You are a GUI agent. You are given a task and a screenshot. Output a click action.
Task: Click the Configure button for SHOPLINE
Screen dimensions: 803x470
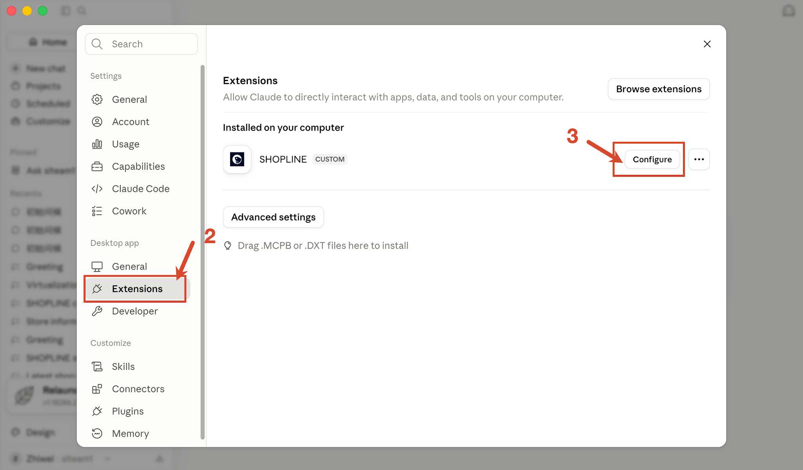click(x=652, y=159)
